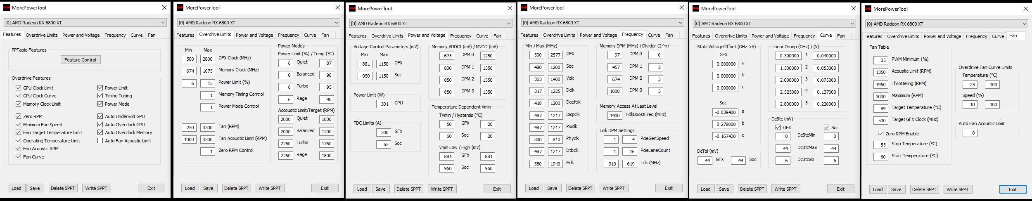Switch to Overdrive Limits tab in Features window
This screenshot has height=201, width=1032.
pos(42,35)
